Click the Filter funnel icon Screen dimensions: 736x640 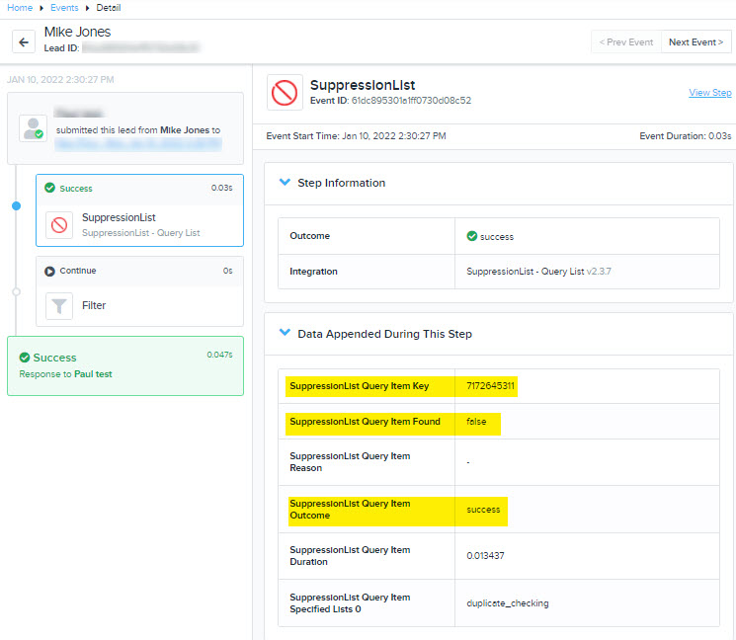coord(59,306)
